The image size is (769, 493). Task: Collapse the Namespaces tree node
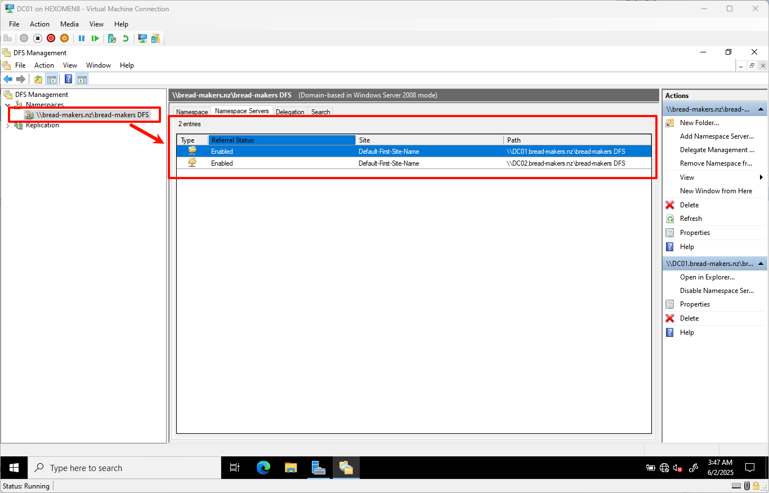pyautogui.click(x=8, y=105)
